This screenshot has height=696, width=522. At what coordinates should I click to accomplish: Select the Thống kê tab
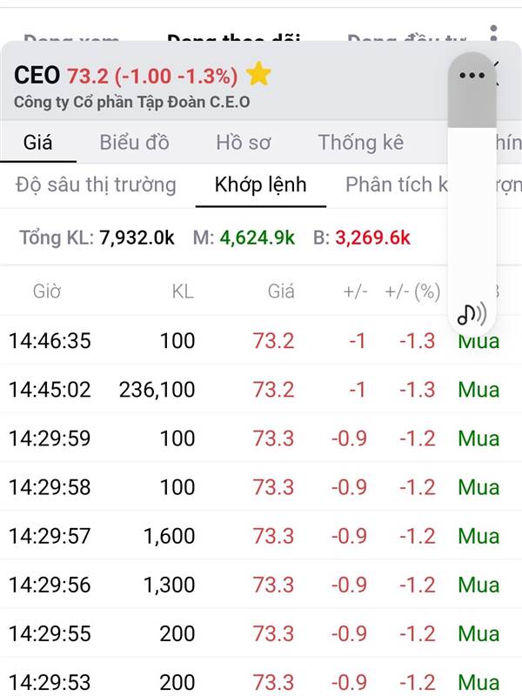(361, 143)
